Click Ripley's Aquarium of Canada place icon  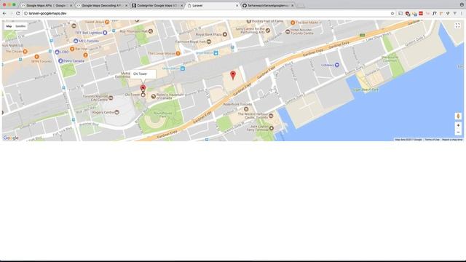(154, 96)
